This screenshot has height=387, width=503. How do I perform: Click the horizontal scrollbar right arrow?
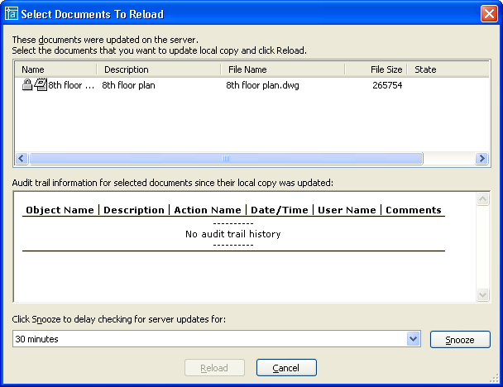click(x=481, y=159)
